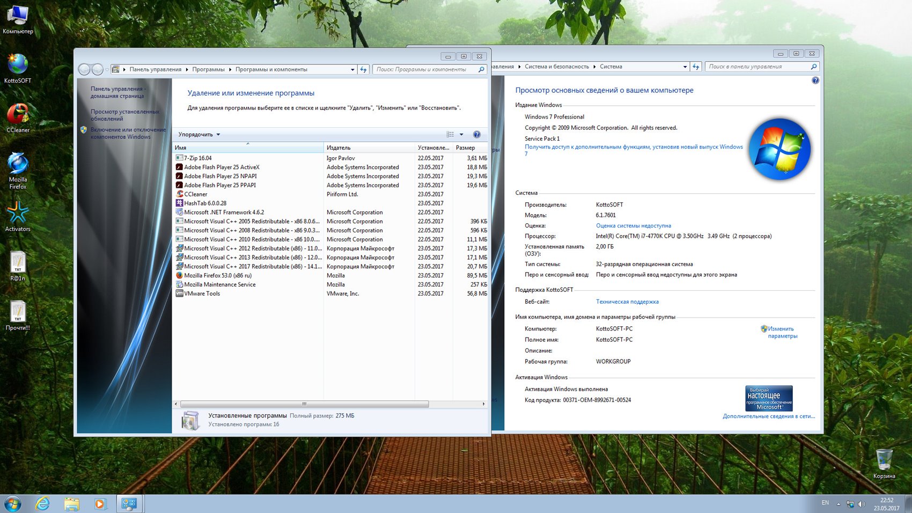Open the clock showing 22:52

(x=886, y=504)
